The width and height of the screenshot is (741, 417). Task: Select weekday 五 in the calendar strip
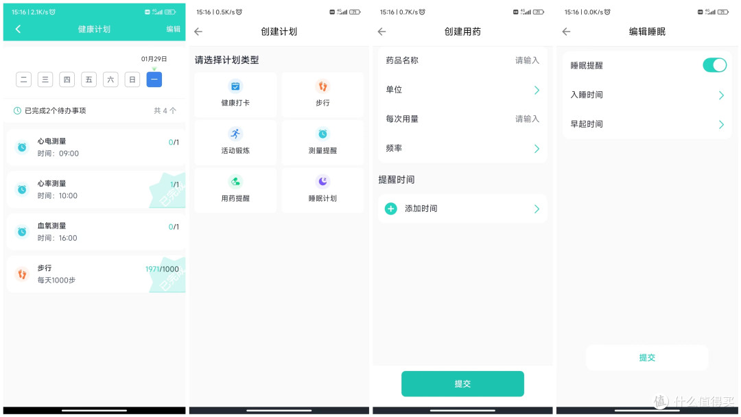point(89,80)
